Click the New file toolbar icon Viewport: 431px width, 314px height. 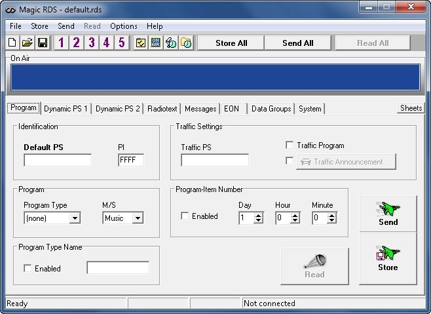tap(12, 43)
